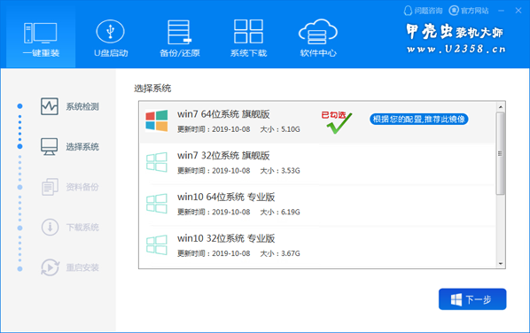Click the 重启安装 restart install step
The height and width of the screenshot is (333, 530).
click(x=70, y=267)
